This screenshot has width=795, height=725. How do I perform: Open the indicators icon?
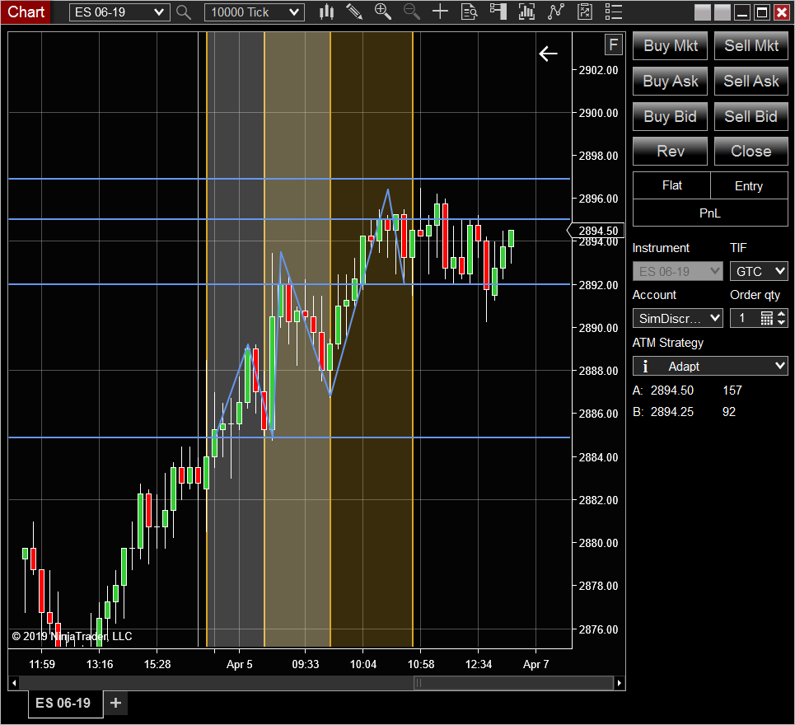556,12
